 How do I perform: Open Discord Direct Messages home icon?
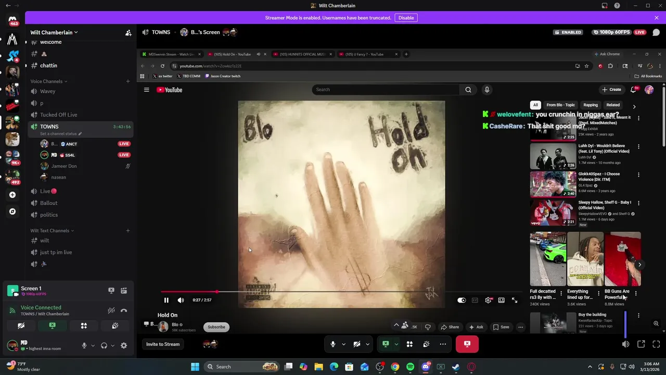click(x=12, y=20)
